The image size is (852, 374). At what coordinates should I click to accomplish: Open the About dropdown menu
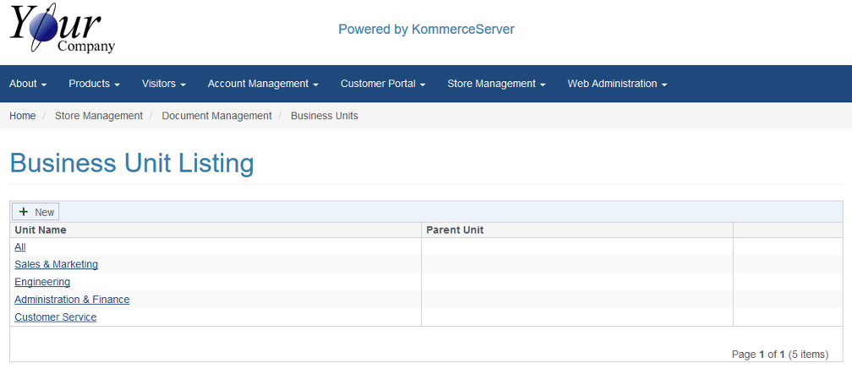click(x=28, y=84)
